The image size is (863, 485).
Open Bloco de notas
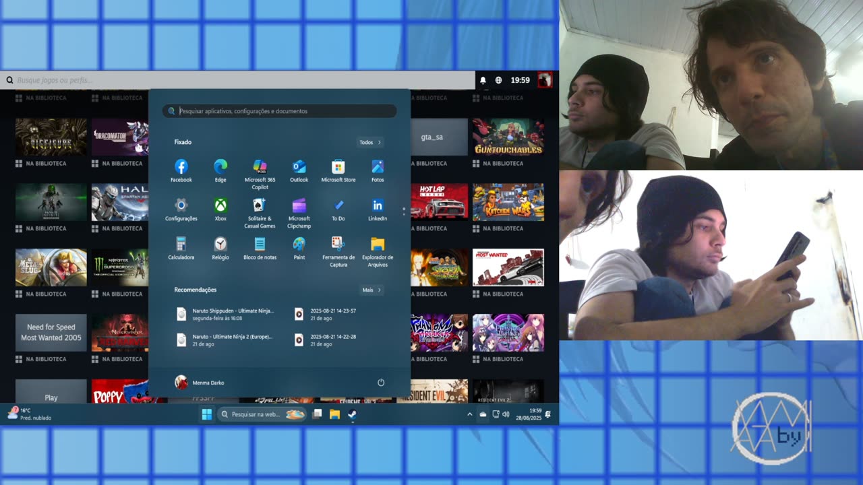pyautogui.click(x=260, y=249)
